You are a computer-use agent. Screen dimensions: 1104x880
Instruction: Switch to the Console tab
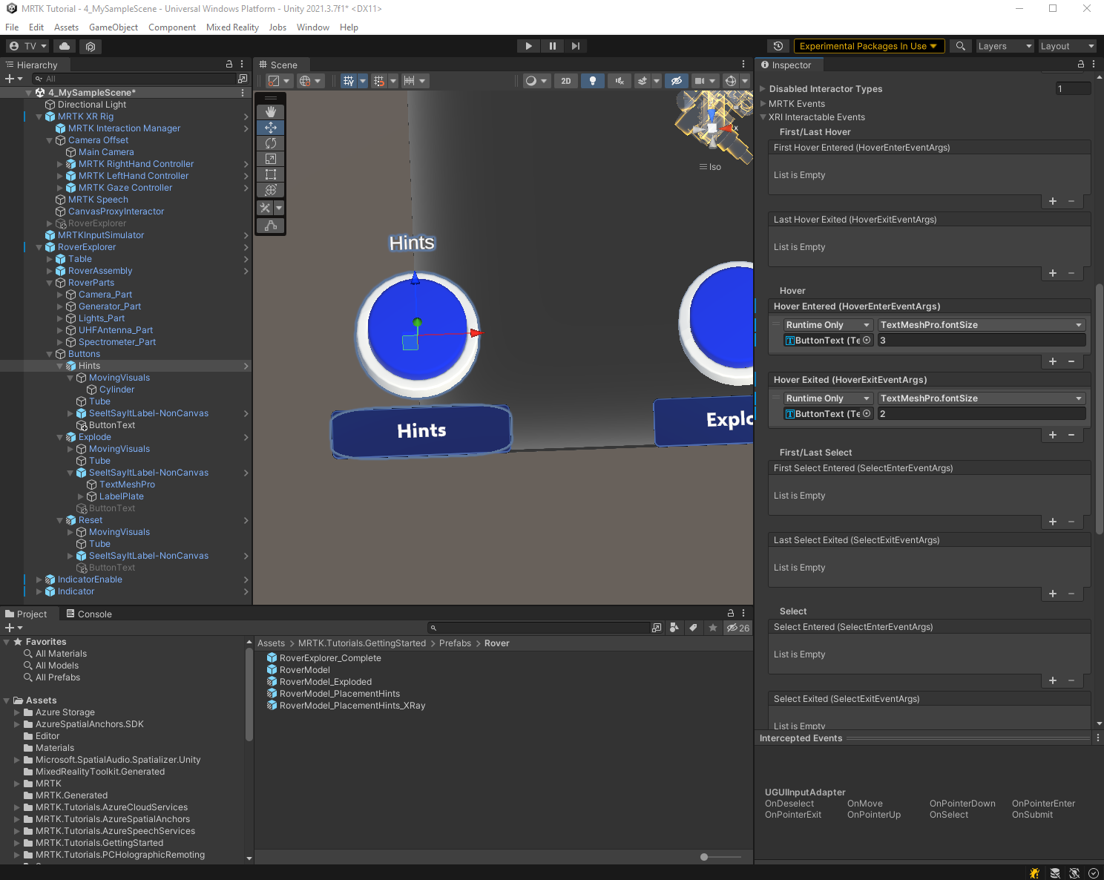tap(89, 614)
